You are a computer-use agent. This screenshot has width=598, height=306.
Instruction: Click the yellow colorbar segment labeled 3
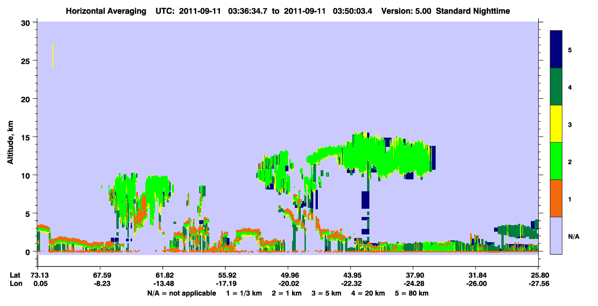point(556,124)
